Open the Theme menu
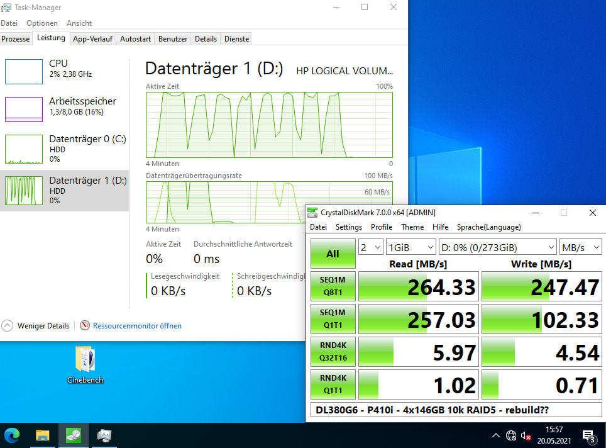This screenshot has height=448, width=606. point(412,227)
